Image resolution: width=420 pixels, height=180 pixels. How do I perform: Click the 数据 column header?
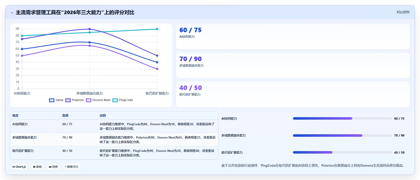65,116
